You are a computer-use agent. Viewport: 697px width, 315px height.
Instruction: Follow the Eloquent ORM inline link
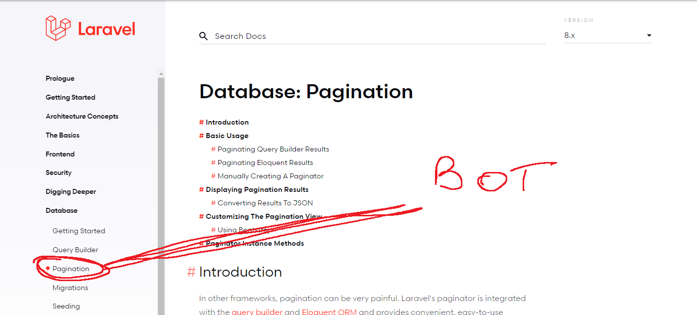click(x=329, y=312)
